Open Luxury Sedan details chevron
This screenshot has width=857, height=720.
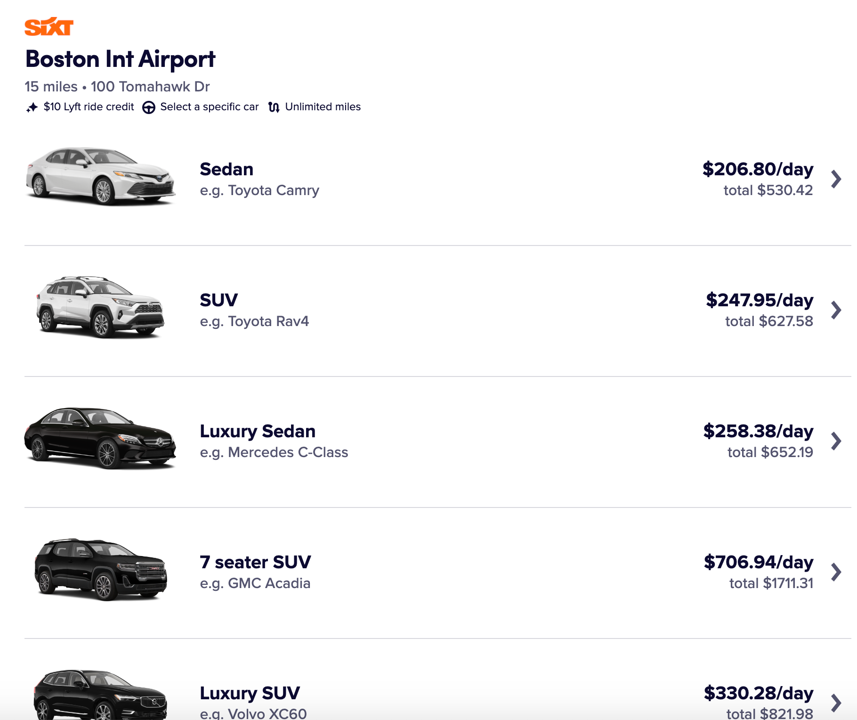pos(836,441)
